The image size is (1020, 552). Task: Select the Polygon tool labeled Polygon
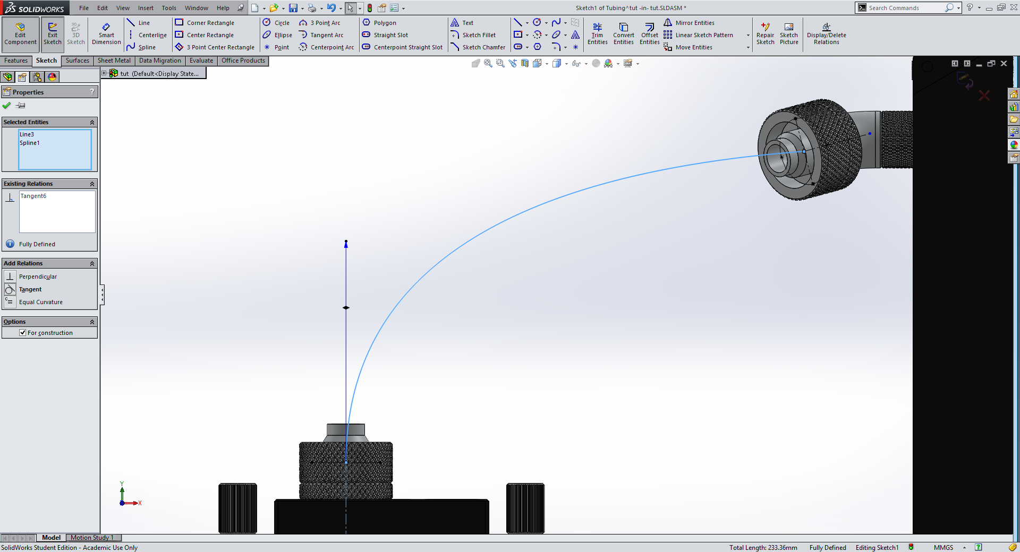(x=379, y=23)
